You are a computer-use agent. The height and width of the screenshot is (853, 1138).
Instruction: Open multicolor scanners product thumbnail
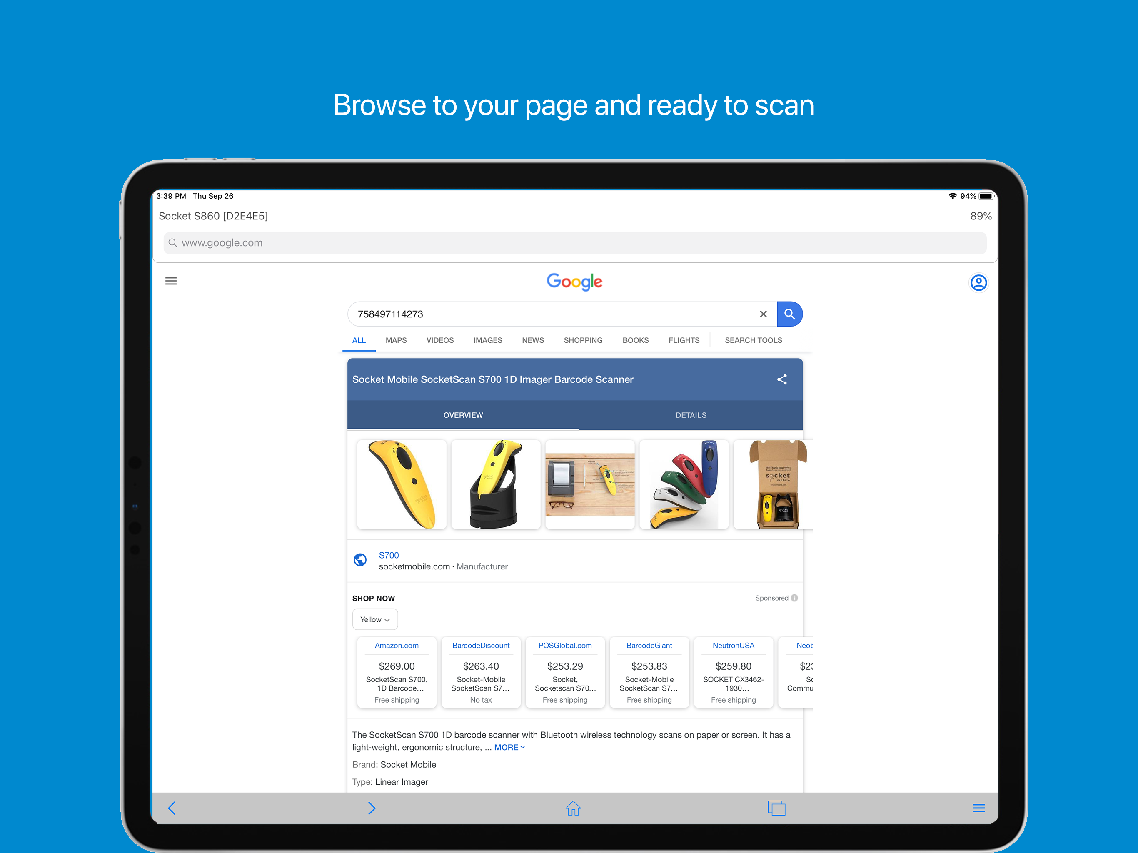coord(684,484)
